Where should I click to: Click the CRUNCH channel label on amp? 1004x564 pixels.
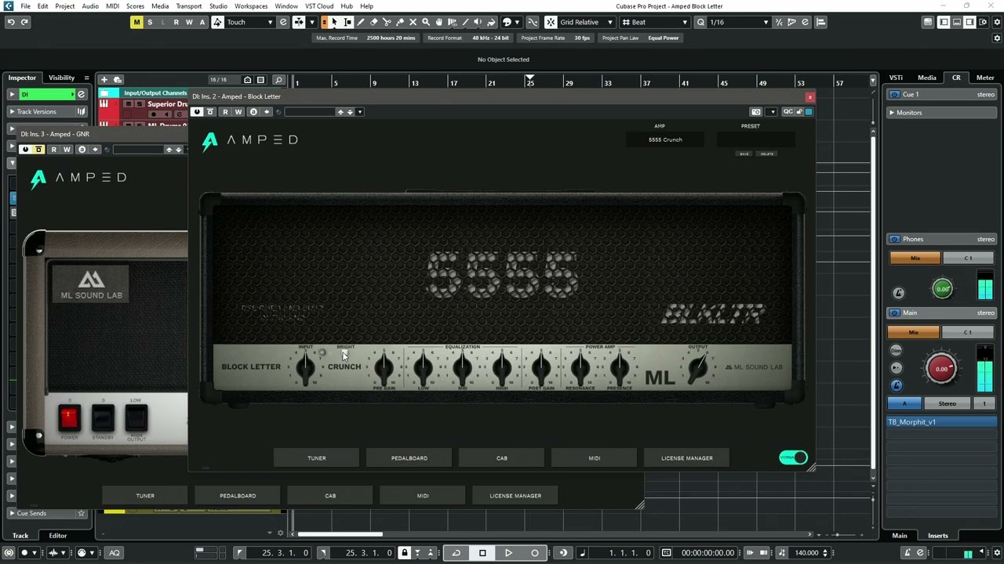click(344, 367)
